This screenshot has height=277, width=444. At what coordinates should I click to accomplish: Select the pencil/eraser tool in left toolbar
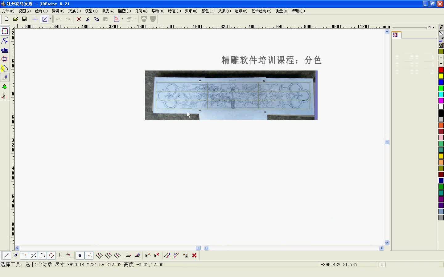pos(5,78)
